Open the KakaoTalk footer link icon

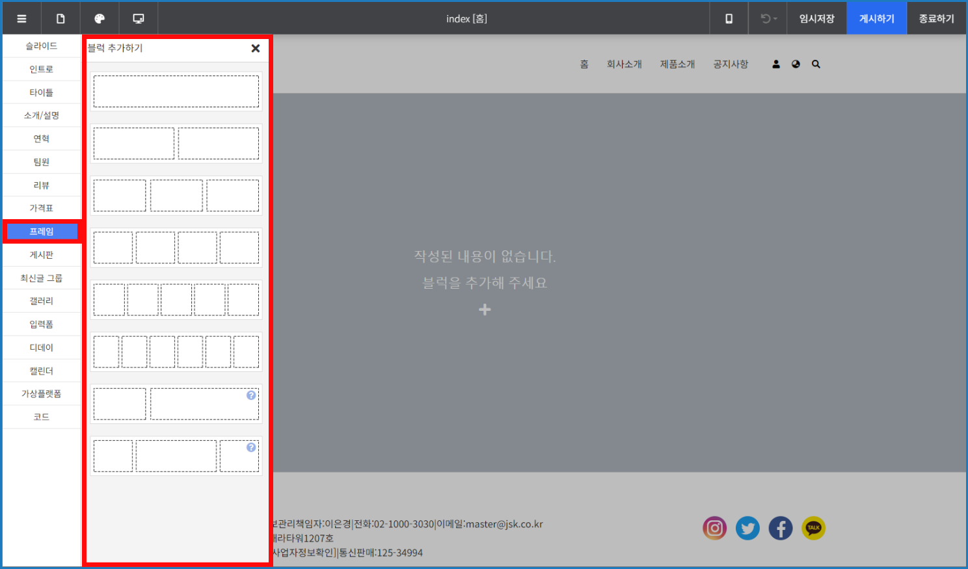813,528
